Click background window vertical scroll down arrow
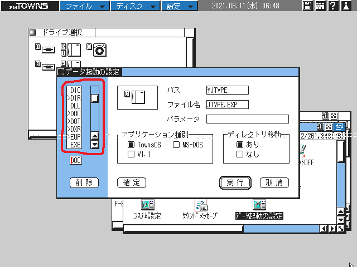 tap(341, 220)
